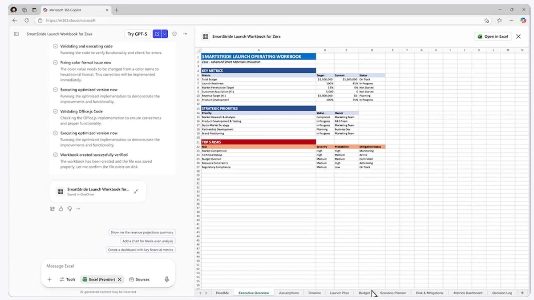Start voice input with microphone
Viewport: 534px width, 300px height.
(167, 280)
